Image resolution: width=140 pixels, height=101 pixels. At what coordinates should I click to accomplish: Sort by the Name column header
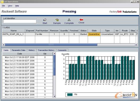(14, 31)
